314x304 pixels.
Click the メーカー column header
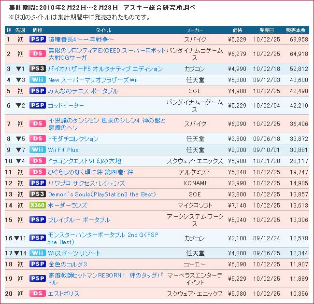195,30
